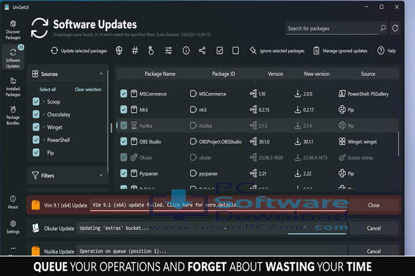Click Clear selection link

tap(88, 89)
